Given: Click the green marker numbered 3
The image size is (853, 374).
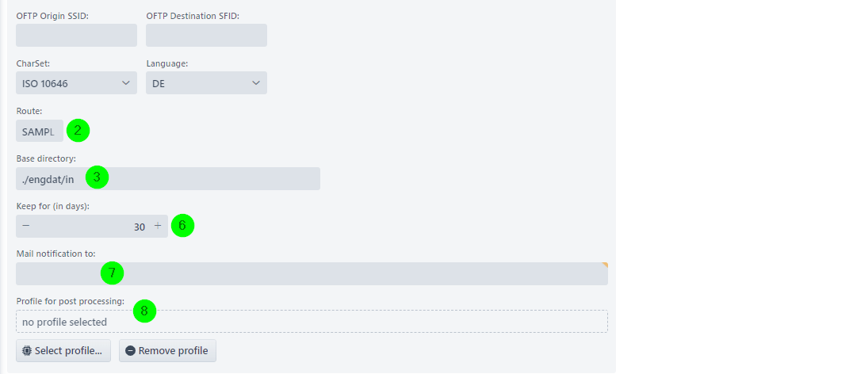Looking at the screenshot, I should click(x=97, y=177).
